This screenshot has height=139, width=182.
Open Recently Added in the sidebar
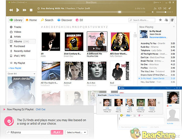pyautogui.click(x=22, y=51)
